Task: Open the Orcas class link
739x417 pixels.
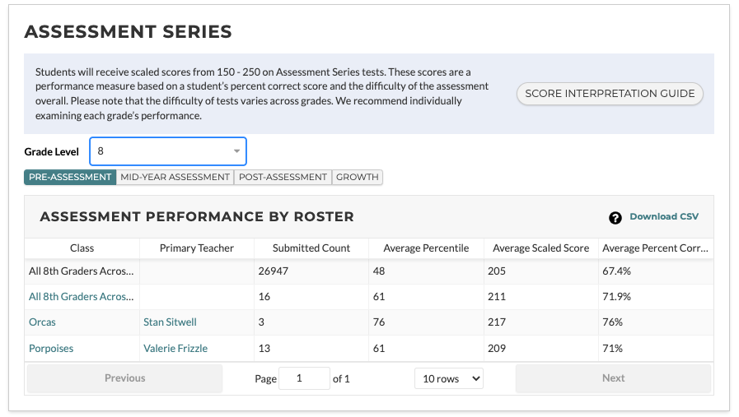Action: point(42,322)
